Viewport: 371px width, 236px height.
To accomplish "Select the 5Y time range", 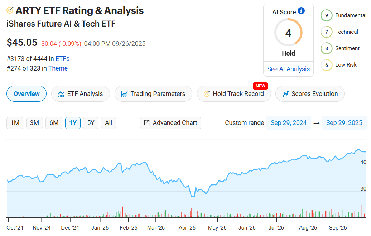I will tap(91, 123).
